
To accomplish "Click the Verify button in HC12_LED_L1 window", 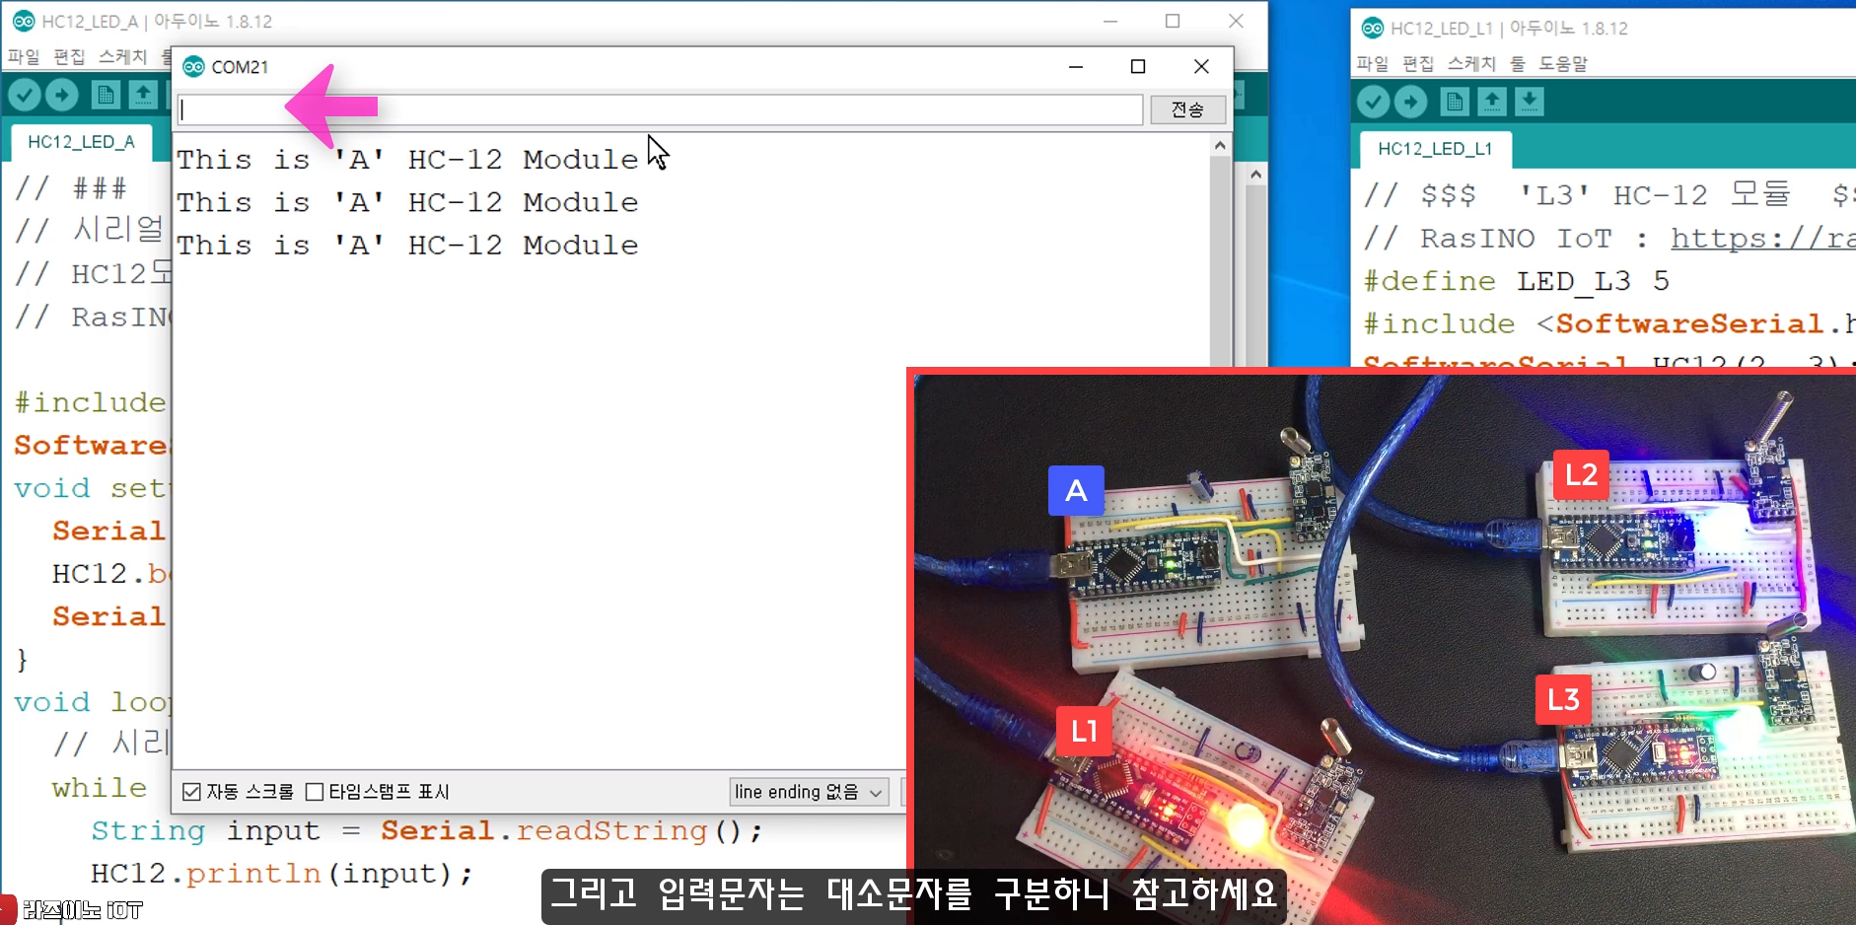I will (x=1374, y=102).
